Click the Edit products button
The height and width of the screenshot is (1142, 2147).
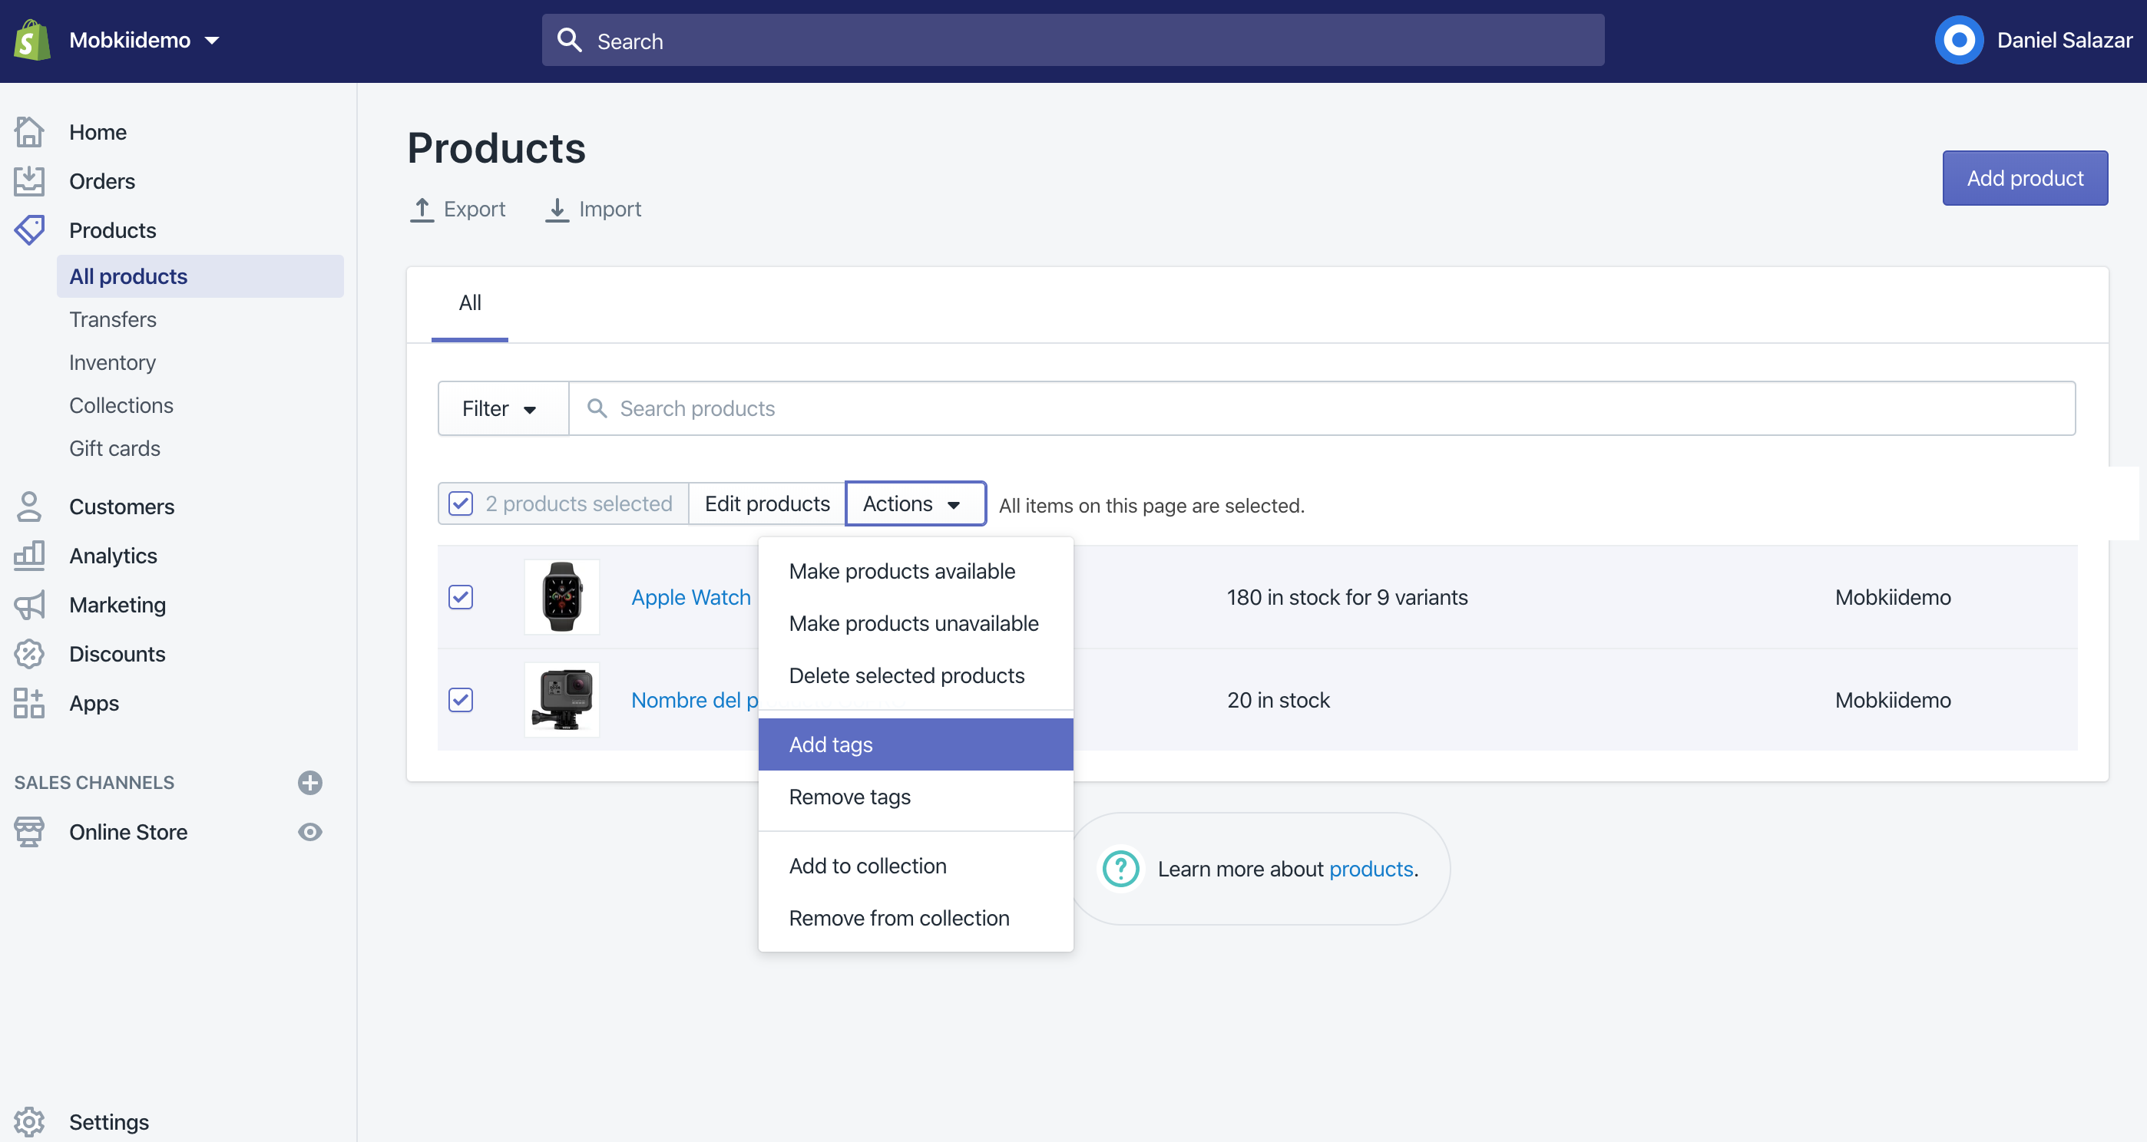(x=767, y=503)
